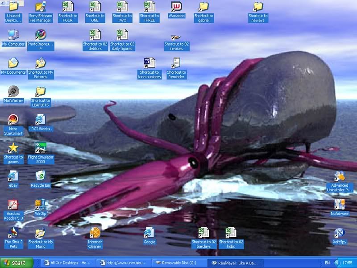Image resolution: width=357 pixels, height=268 pixels.
Task: Switch to Removable Disk (G:) window
Action: [179, 263]
